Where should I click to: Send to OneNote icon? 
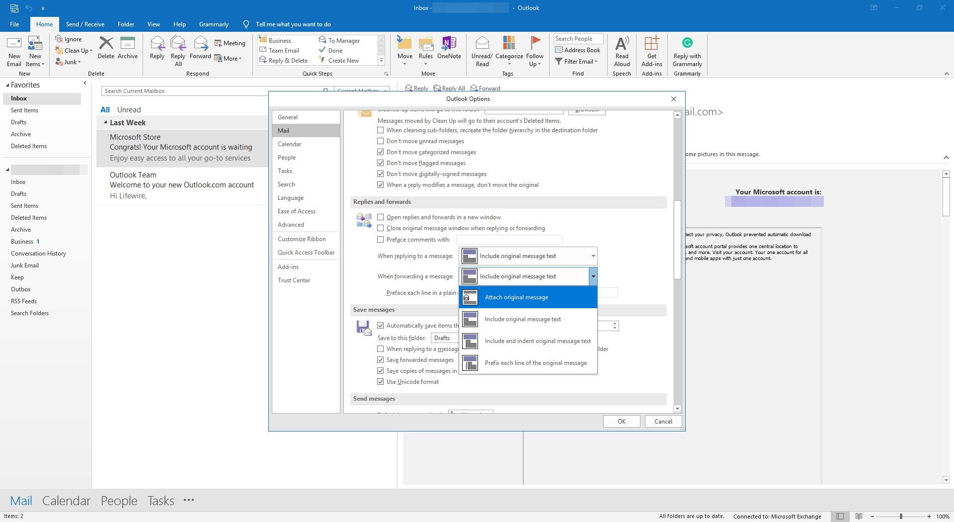point(449,48)
